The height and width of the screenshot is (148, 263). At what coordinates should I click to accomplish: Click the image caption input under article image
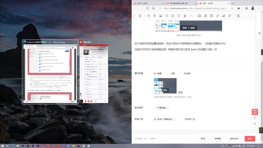coord(189,35)
